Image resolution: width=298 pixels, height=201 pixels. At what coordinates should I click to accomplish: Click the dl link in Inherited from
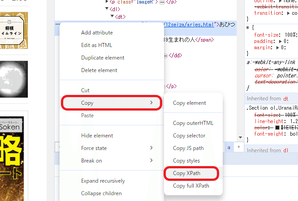click(285, 150)
